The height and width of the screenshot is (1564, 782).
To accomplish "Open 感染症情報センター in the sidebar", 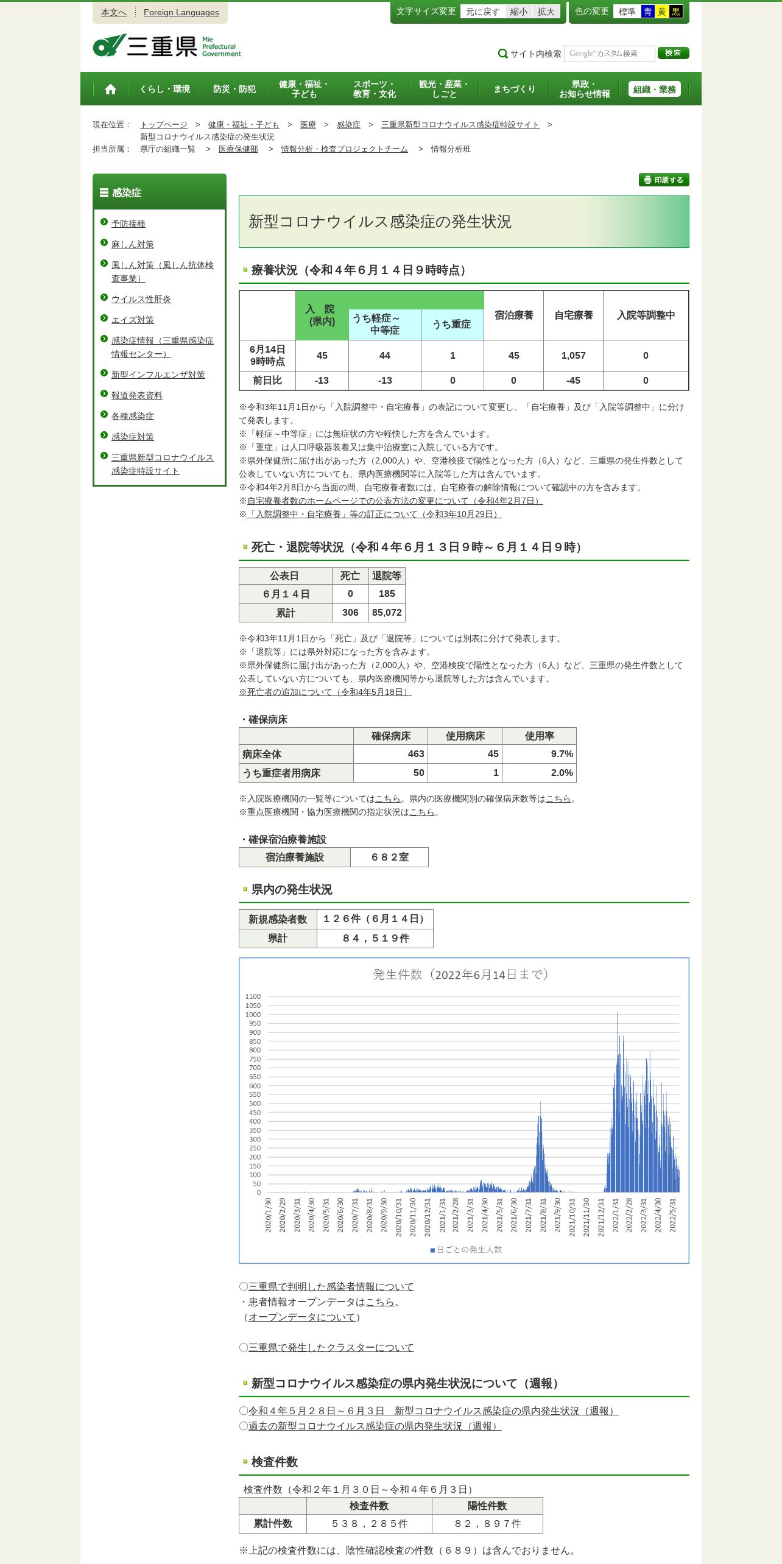I will click(x=163, y=347).
